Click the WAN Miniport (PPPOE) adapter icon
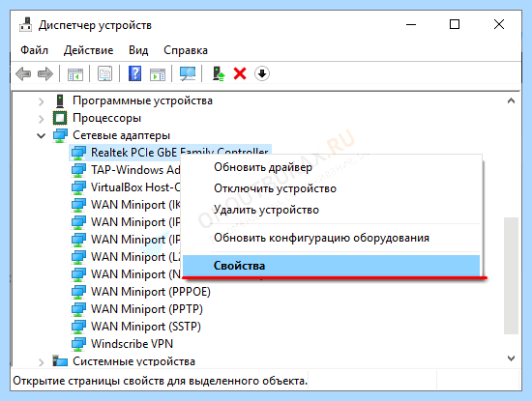This screenshot has height=401, width=532. [x=78, y=292]
